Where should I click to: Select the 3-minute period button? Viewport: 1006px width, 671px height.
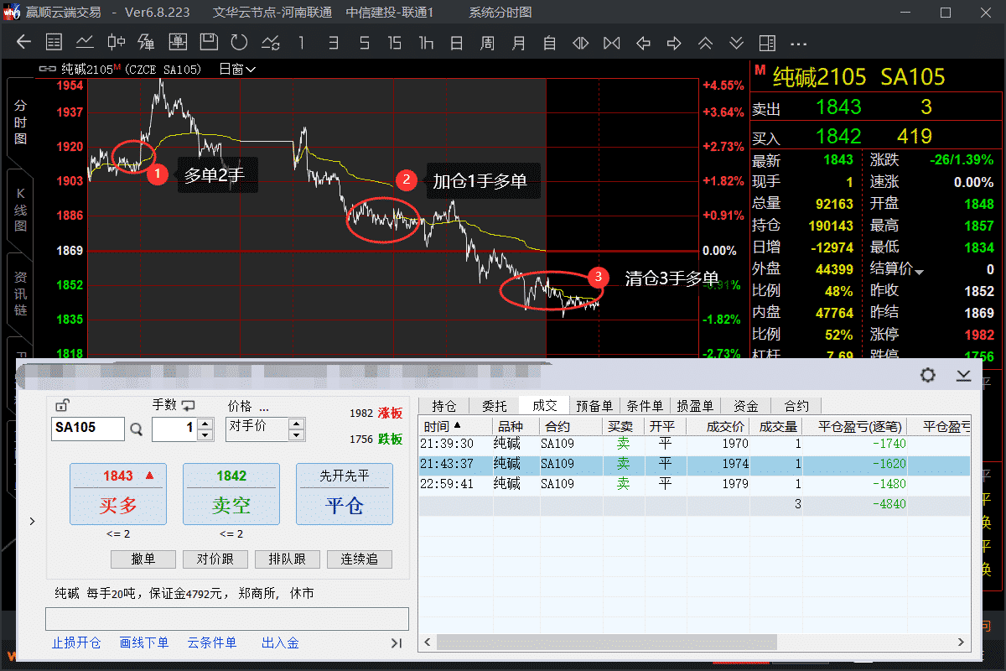(333, 43)
